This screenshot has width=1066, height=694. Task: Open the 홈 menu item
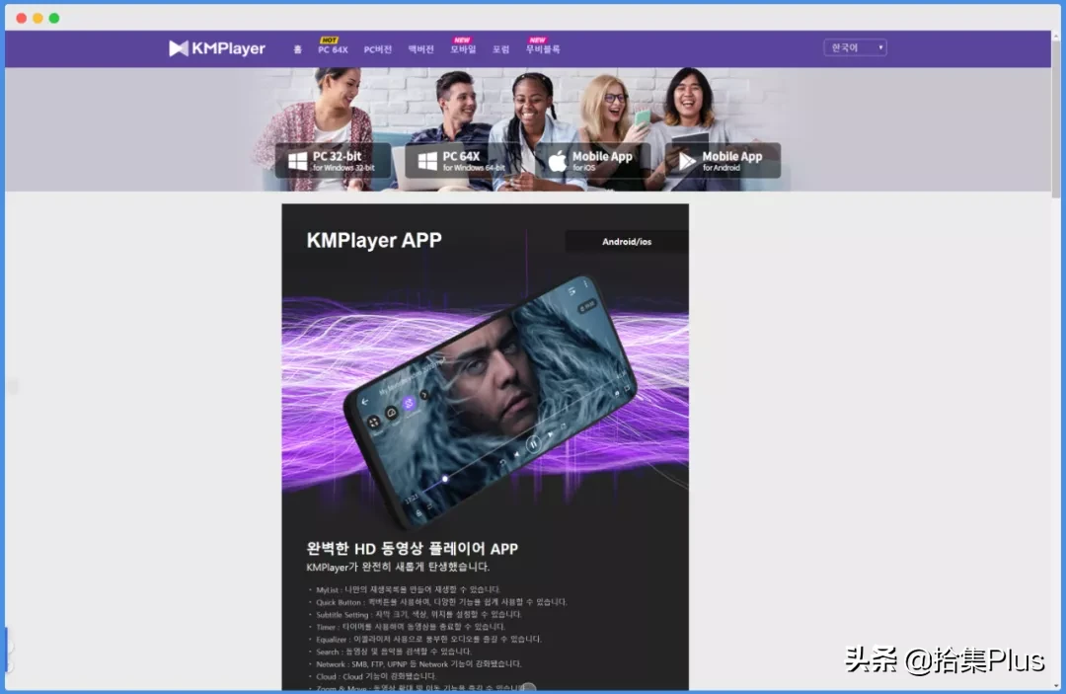click(x=296, y=49)
